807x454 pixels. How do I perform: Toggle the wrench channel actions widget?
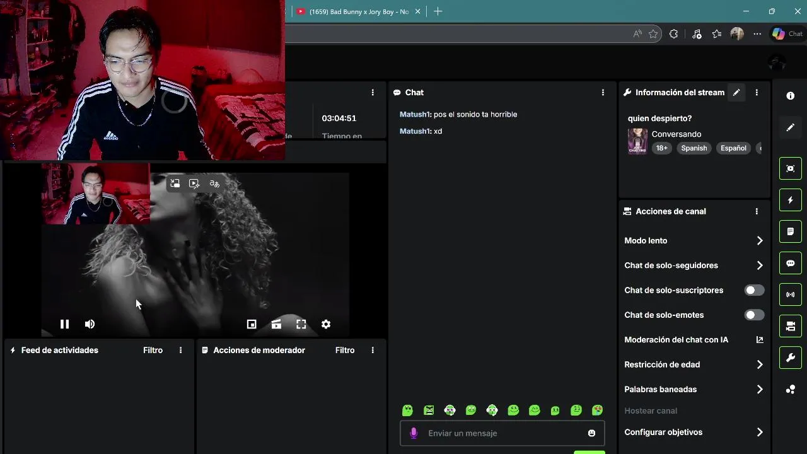[x=791, y=358]
